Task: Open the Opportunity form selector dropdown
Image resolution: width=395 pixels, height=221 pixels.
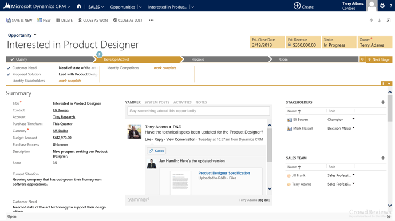Action: pos(35,35)
